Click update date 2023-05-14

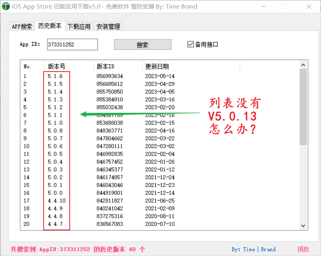click(160, 76)
